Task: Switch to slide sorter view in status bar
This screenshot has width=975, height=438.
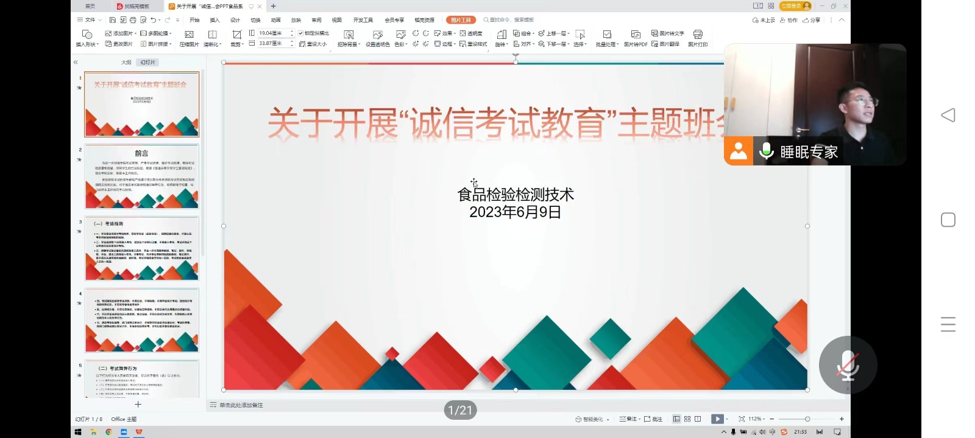Action: 687,419
